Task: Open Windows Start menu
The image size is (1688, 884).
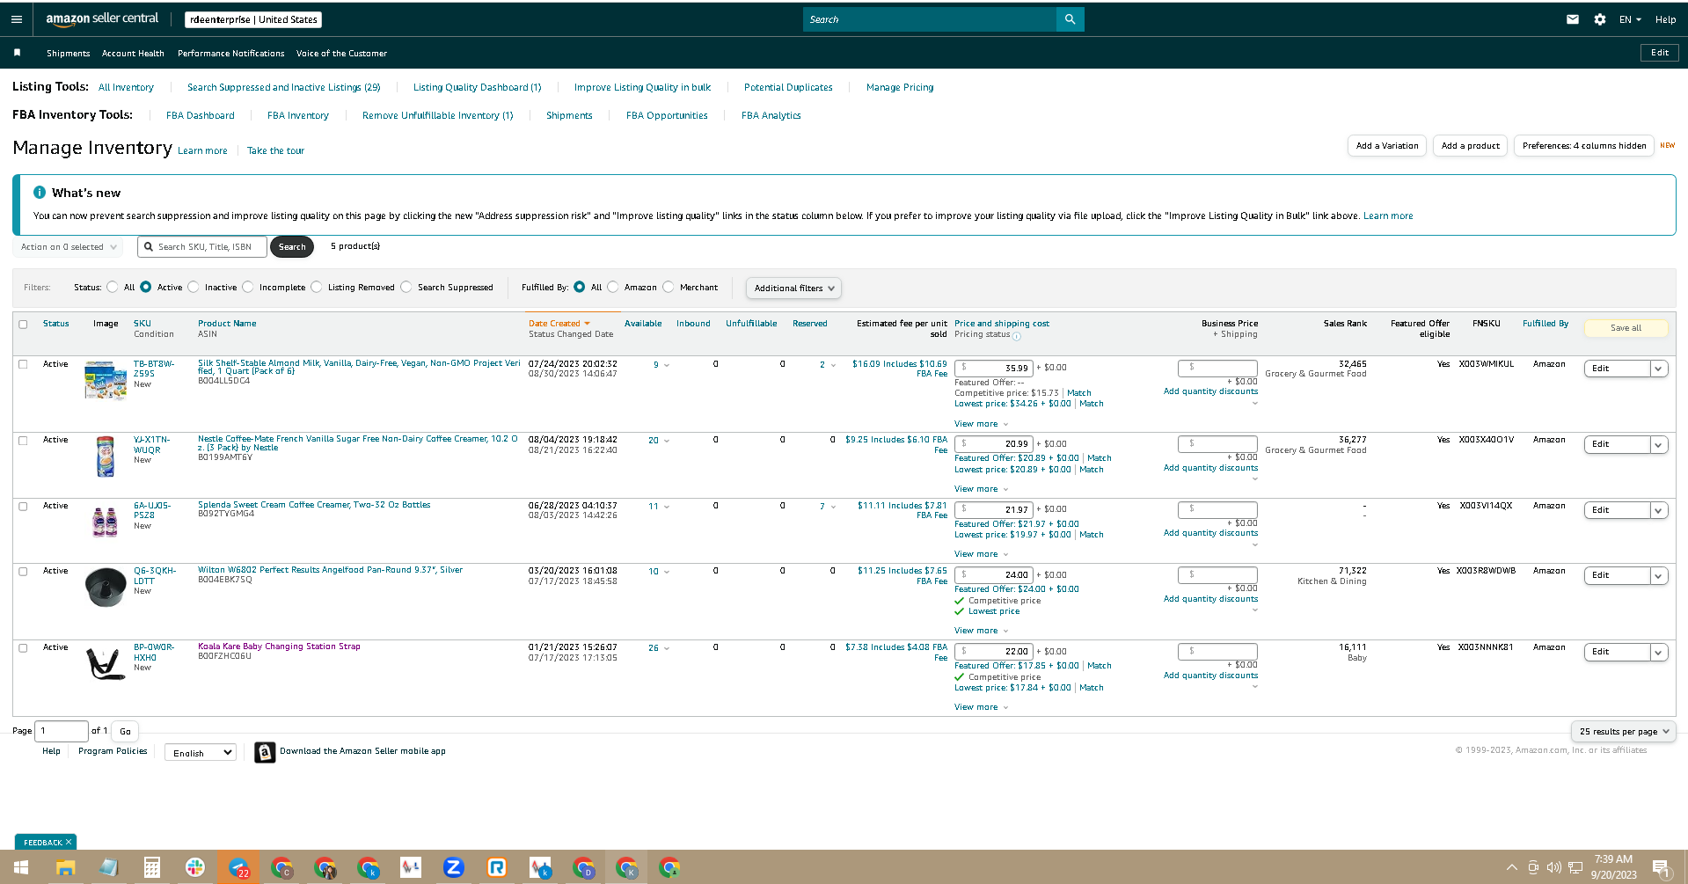Action: [x=21, y=868]
